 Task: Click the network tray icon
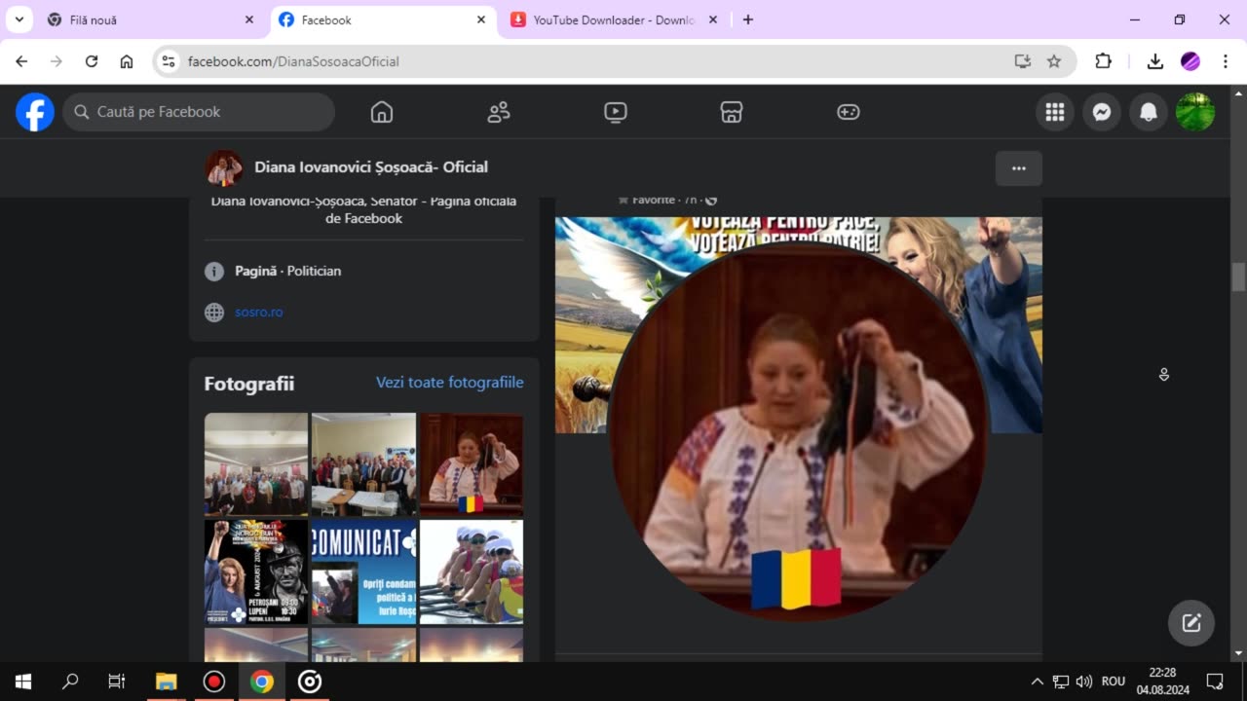click(x=1061, y=682)
